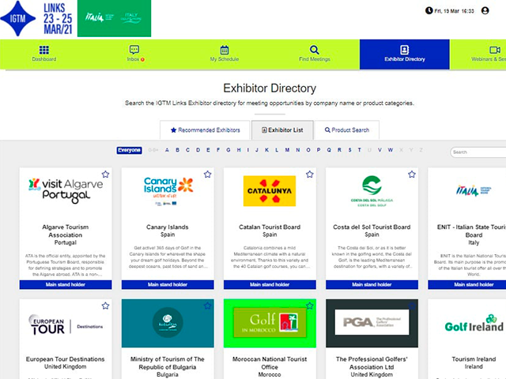Open Webinars & Sessions camera icon
Image resolution: width=506 pixels, height=379 pixels.
(x=495, y=50)
